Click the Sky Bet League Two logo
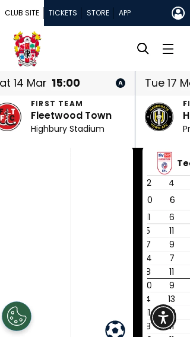Screen dimensions: 190x337 164,163
